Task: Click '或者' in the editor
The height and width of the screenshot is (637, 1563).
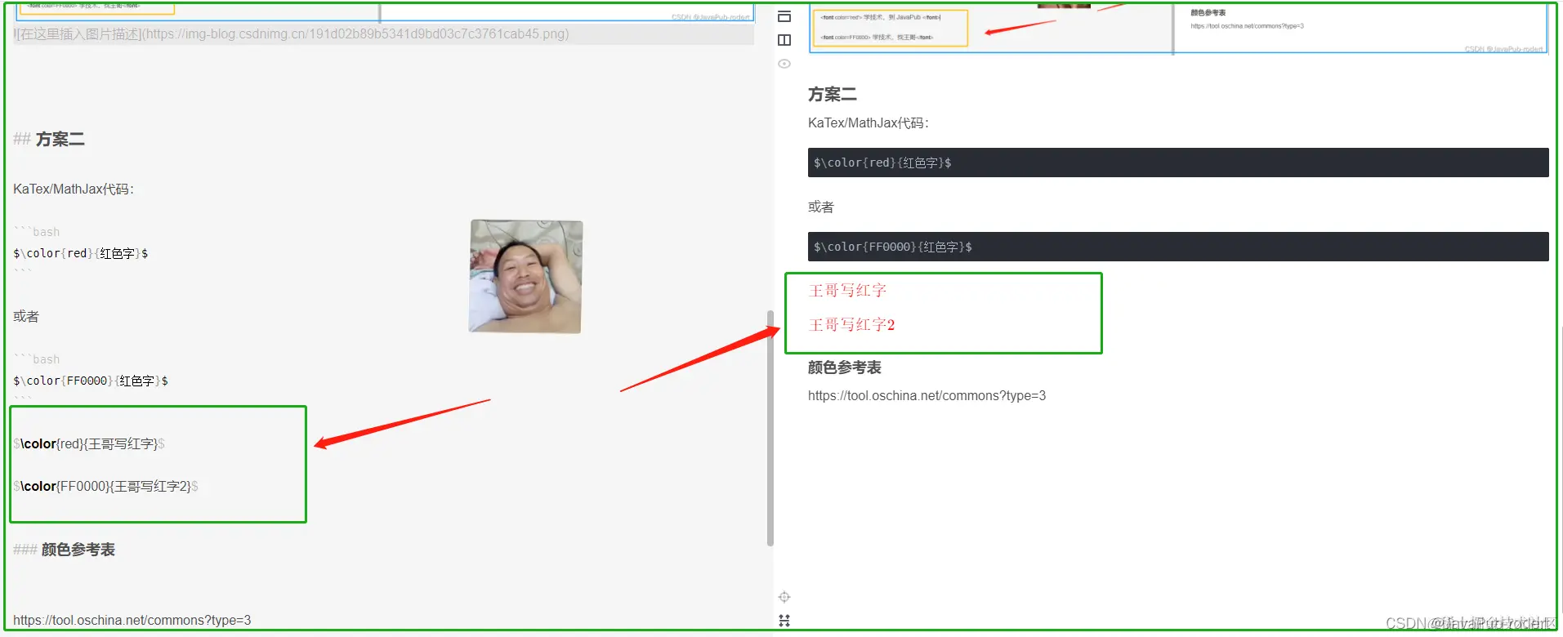Action: (26, 317)
